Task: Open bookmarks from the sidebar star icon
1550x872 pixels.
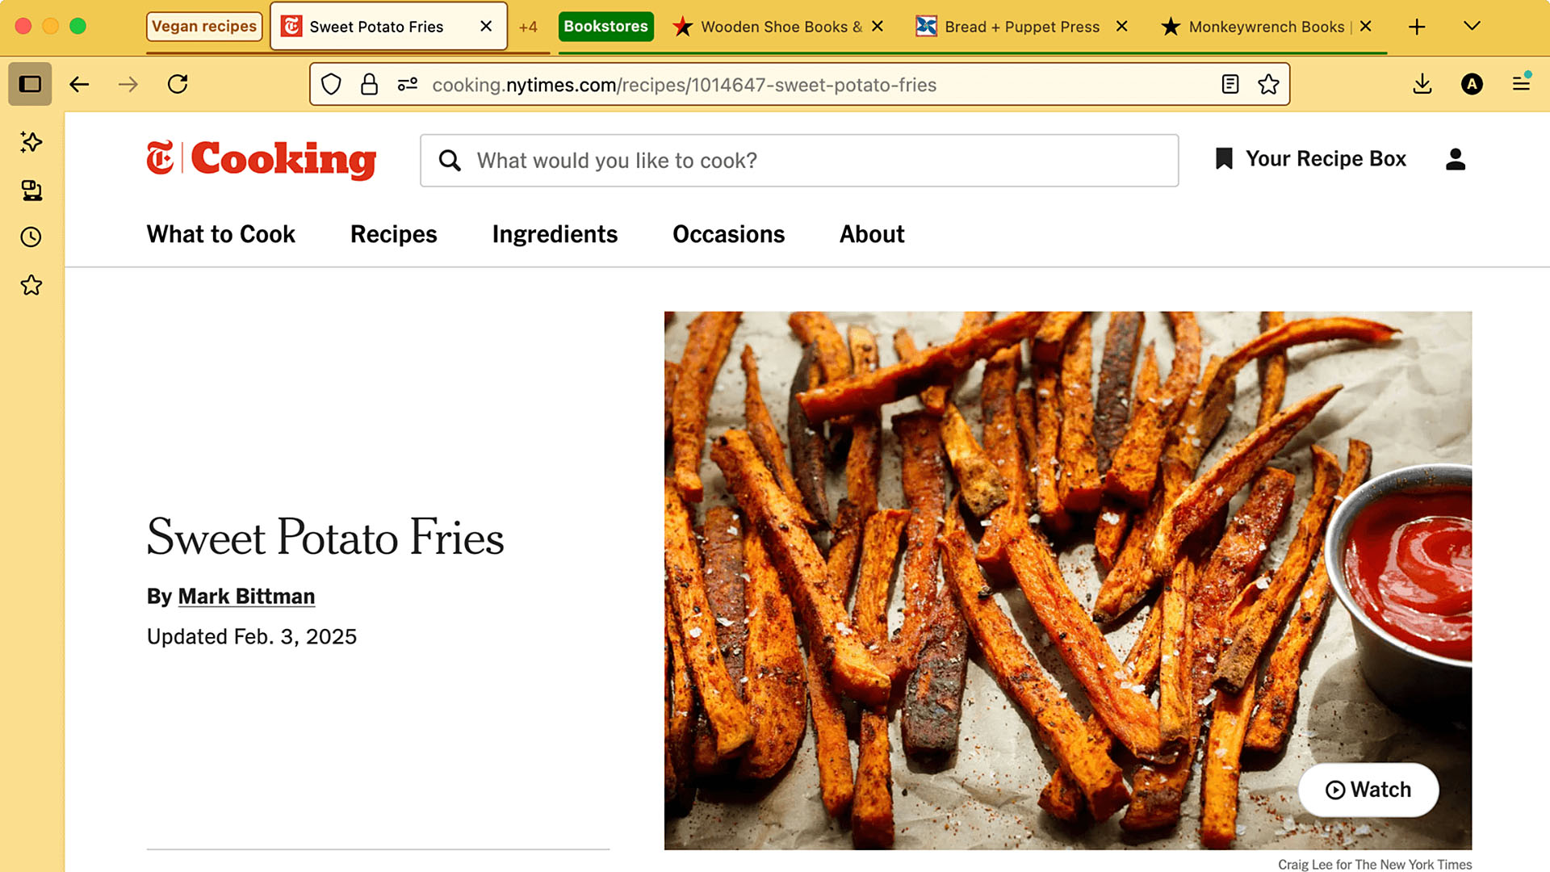Action: [31, 285]
